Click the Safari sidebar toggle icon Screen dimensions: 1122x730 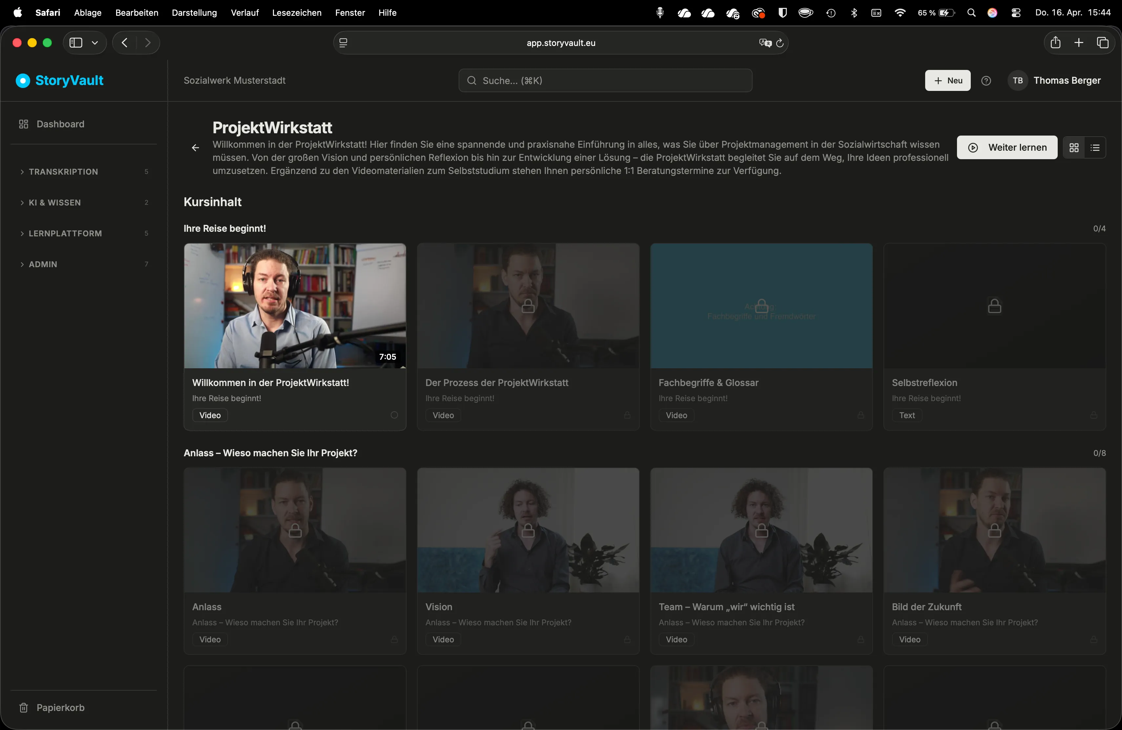coord(75,43)
